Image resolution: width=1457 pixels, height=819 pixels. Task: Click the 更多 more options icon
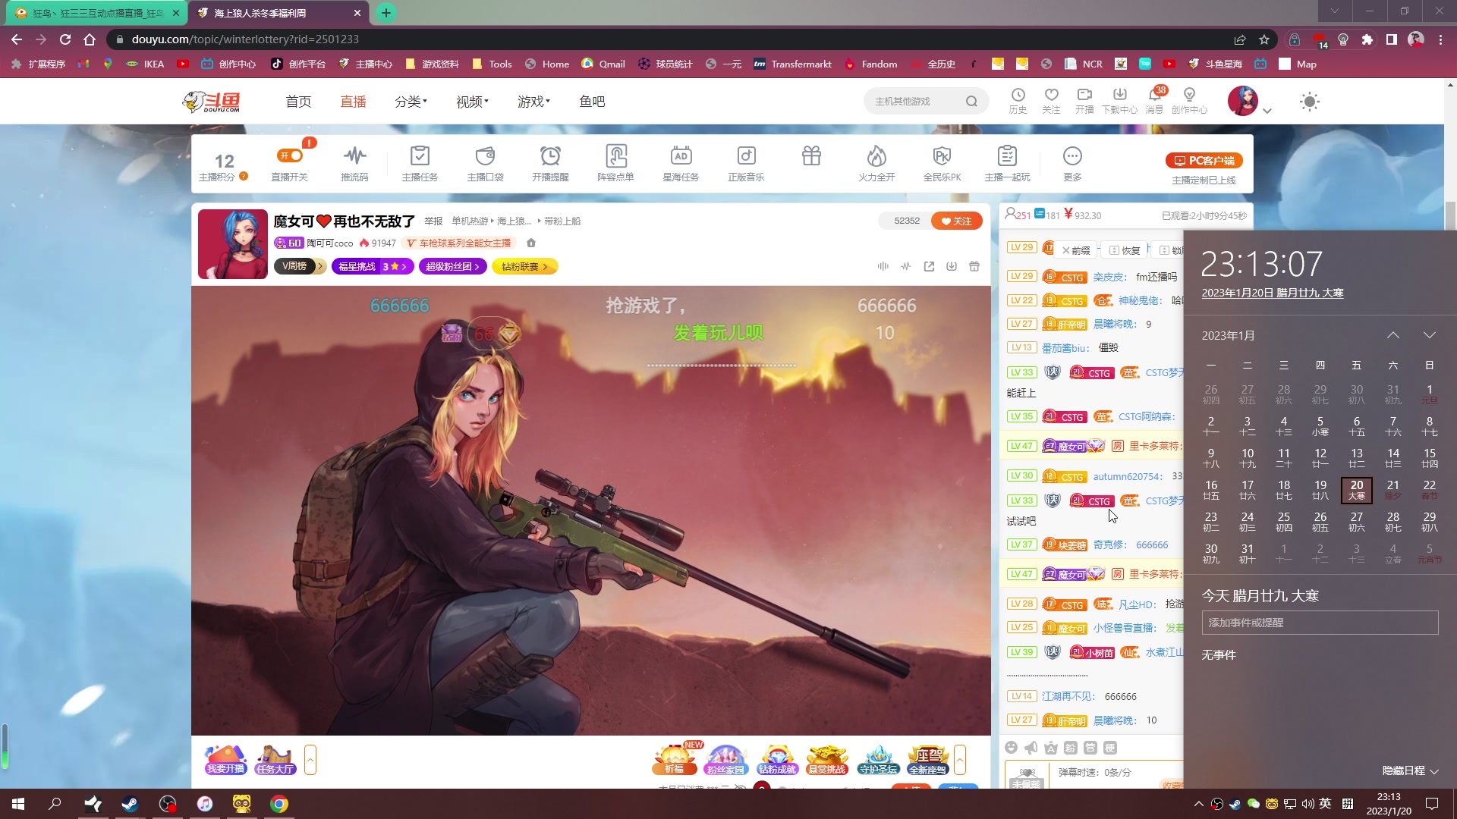(1072, 157)
